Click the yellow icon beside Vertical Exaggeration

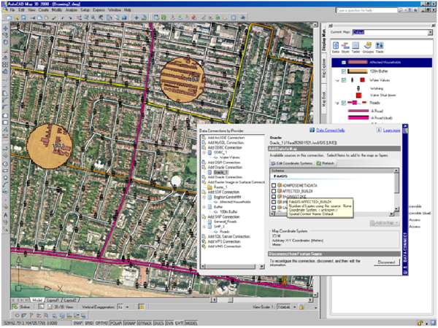coord(142,307)
